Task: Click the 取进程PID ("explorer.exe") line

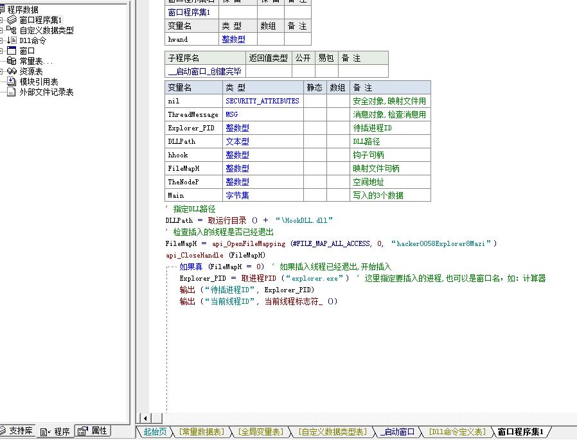Action: click(264, 278)
